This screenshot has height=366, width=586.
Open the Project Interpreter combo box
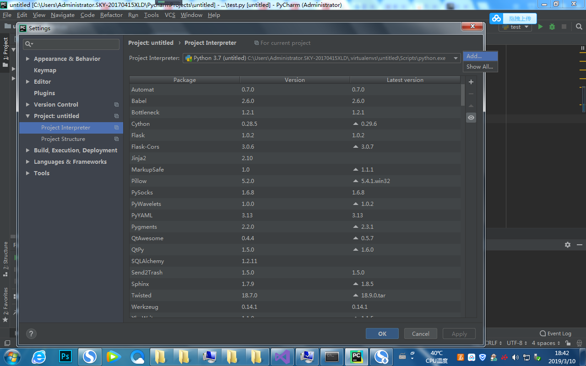click(321, 58)
